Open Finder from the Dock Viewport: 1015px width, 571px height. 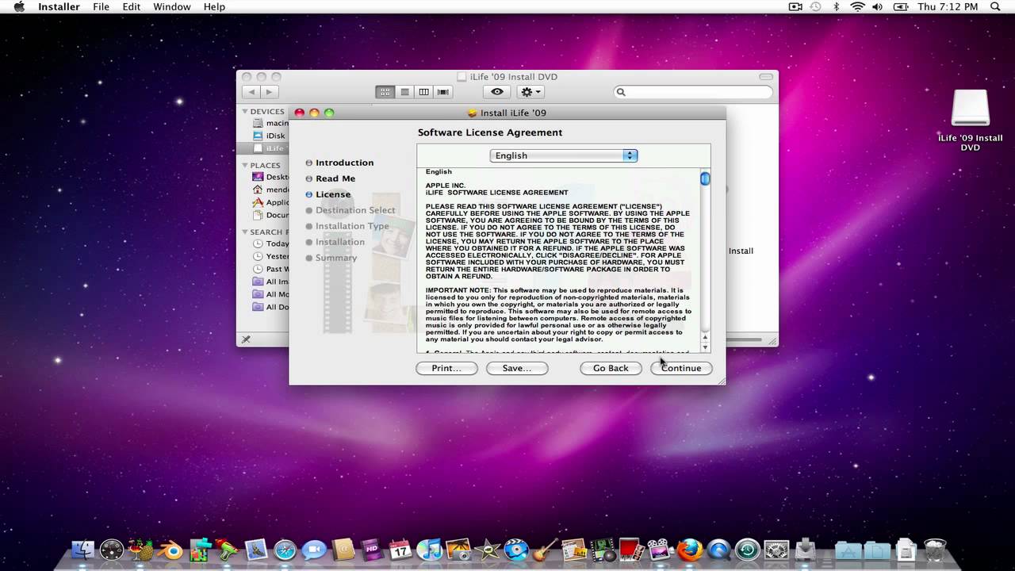pos(82,550)
